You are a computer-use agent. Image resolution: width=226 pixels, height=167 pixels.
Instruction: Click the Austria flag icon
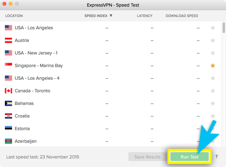pos(8,40)
